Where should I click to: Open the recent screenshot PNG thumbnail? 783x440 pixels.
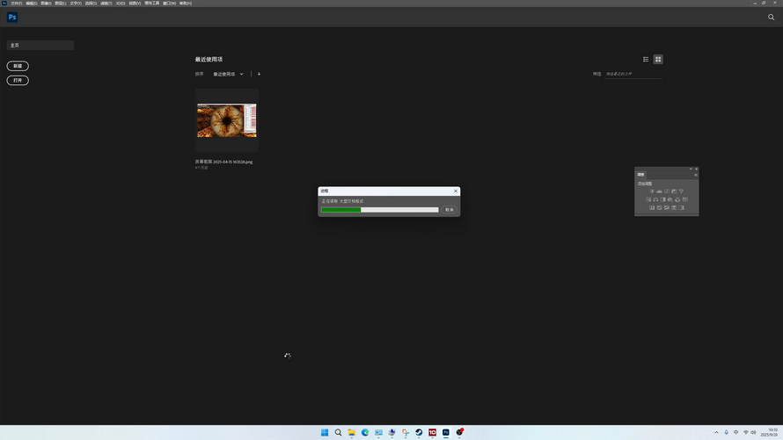coord(227,120)
